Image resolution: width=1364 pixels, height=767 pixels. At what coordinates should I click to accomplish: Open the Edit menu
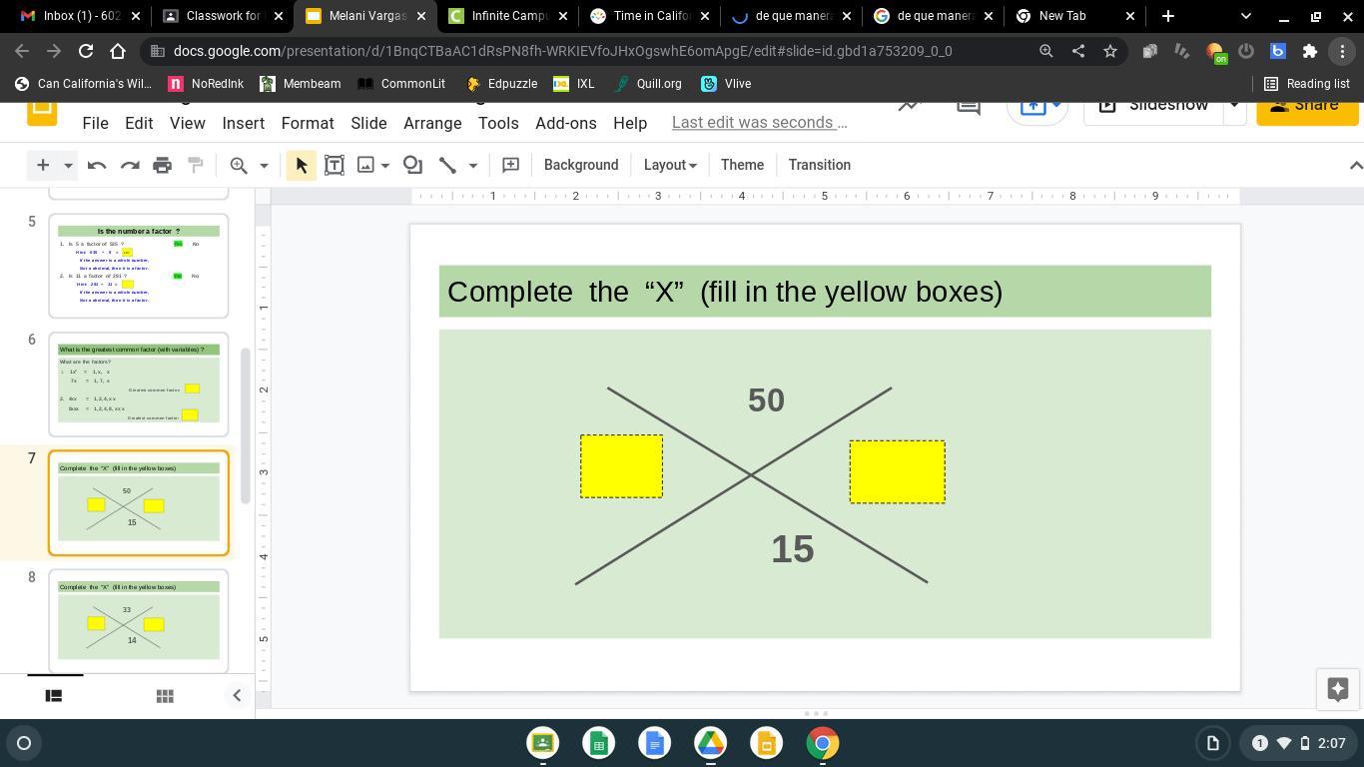pos(139,123)
